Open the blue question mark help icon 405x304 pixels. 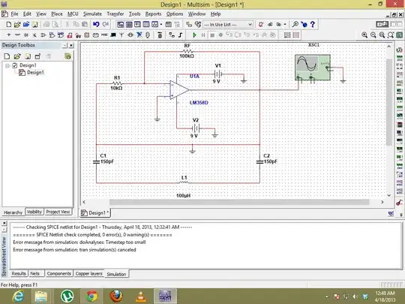pos(313,24)
